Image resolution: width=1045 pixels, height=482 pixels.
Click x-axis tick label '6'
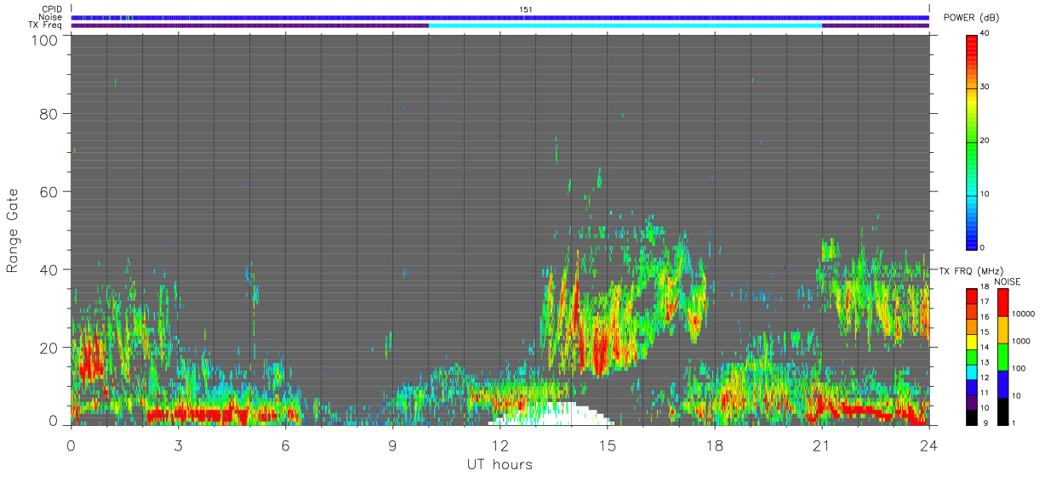285,445
